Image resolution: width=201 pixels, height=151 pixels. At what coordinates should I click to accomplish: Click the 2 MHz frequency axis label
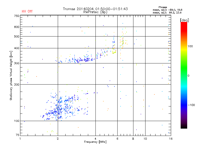[x=58, y=139]
